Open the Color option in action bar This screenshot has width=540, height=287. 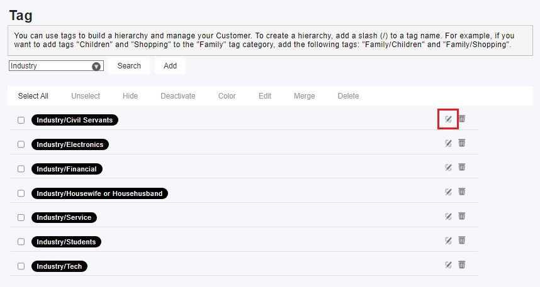point(227,96)
